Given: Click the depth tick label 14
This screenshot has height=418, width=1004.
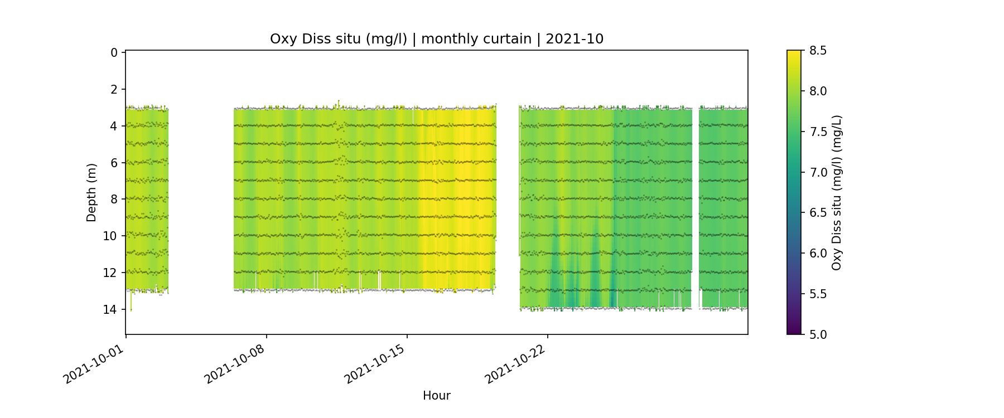Looking at the screenshot, I should coord(110,309).
